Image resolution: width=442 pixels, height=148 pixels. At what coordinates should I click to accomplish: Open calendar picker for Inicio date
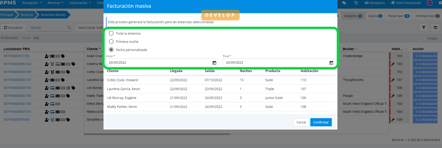[214, 63]
